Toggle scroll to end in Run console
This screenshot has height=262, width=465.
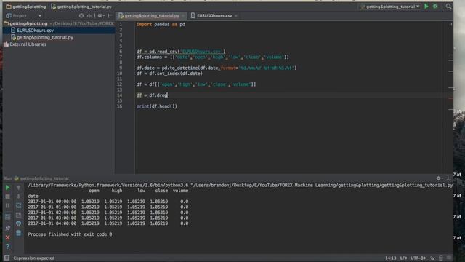pyautogui.click(x=18, y=215)
